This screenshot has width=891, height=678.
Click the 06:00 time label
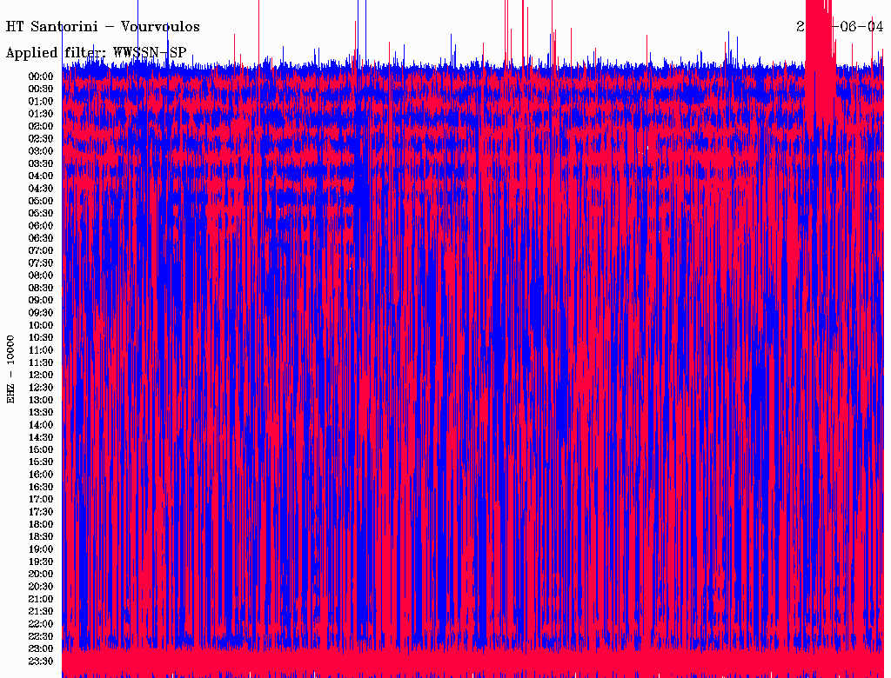click(41, 225)
